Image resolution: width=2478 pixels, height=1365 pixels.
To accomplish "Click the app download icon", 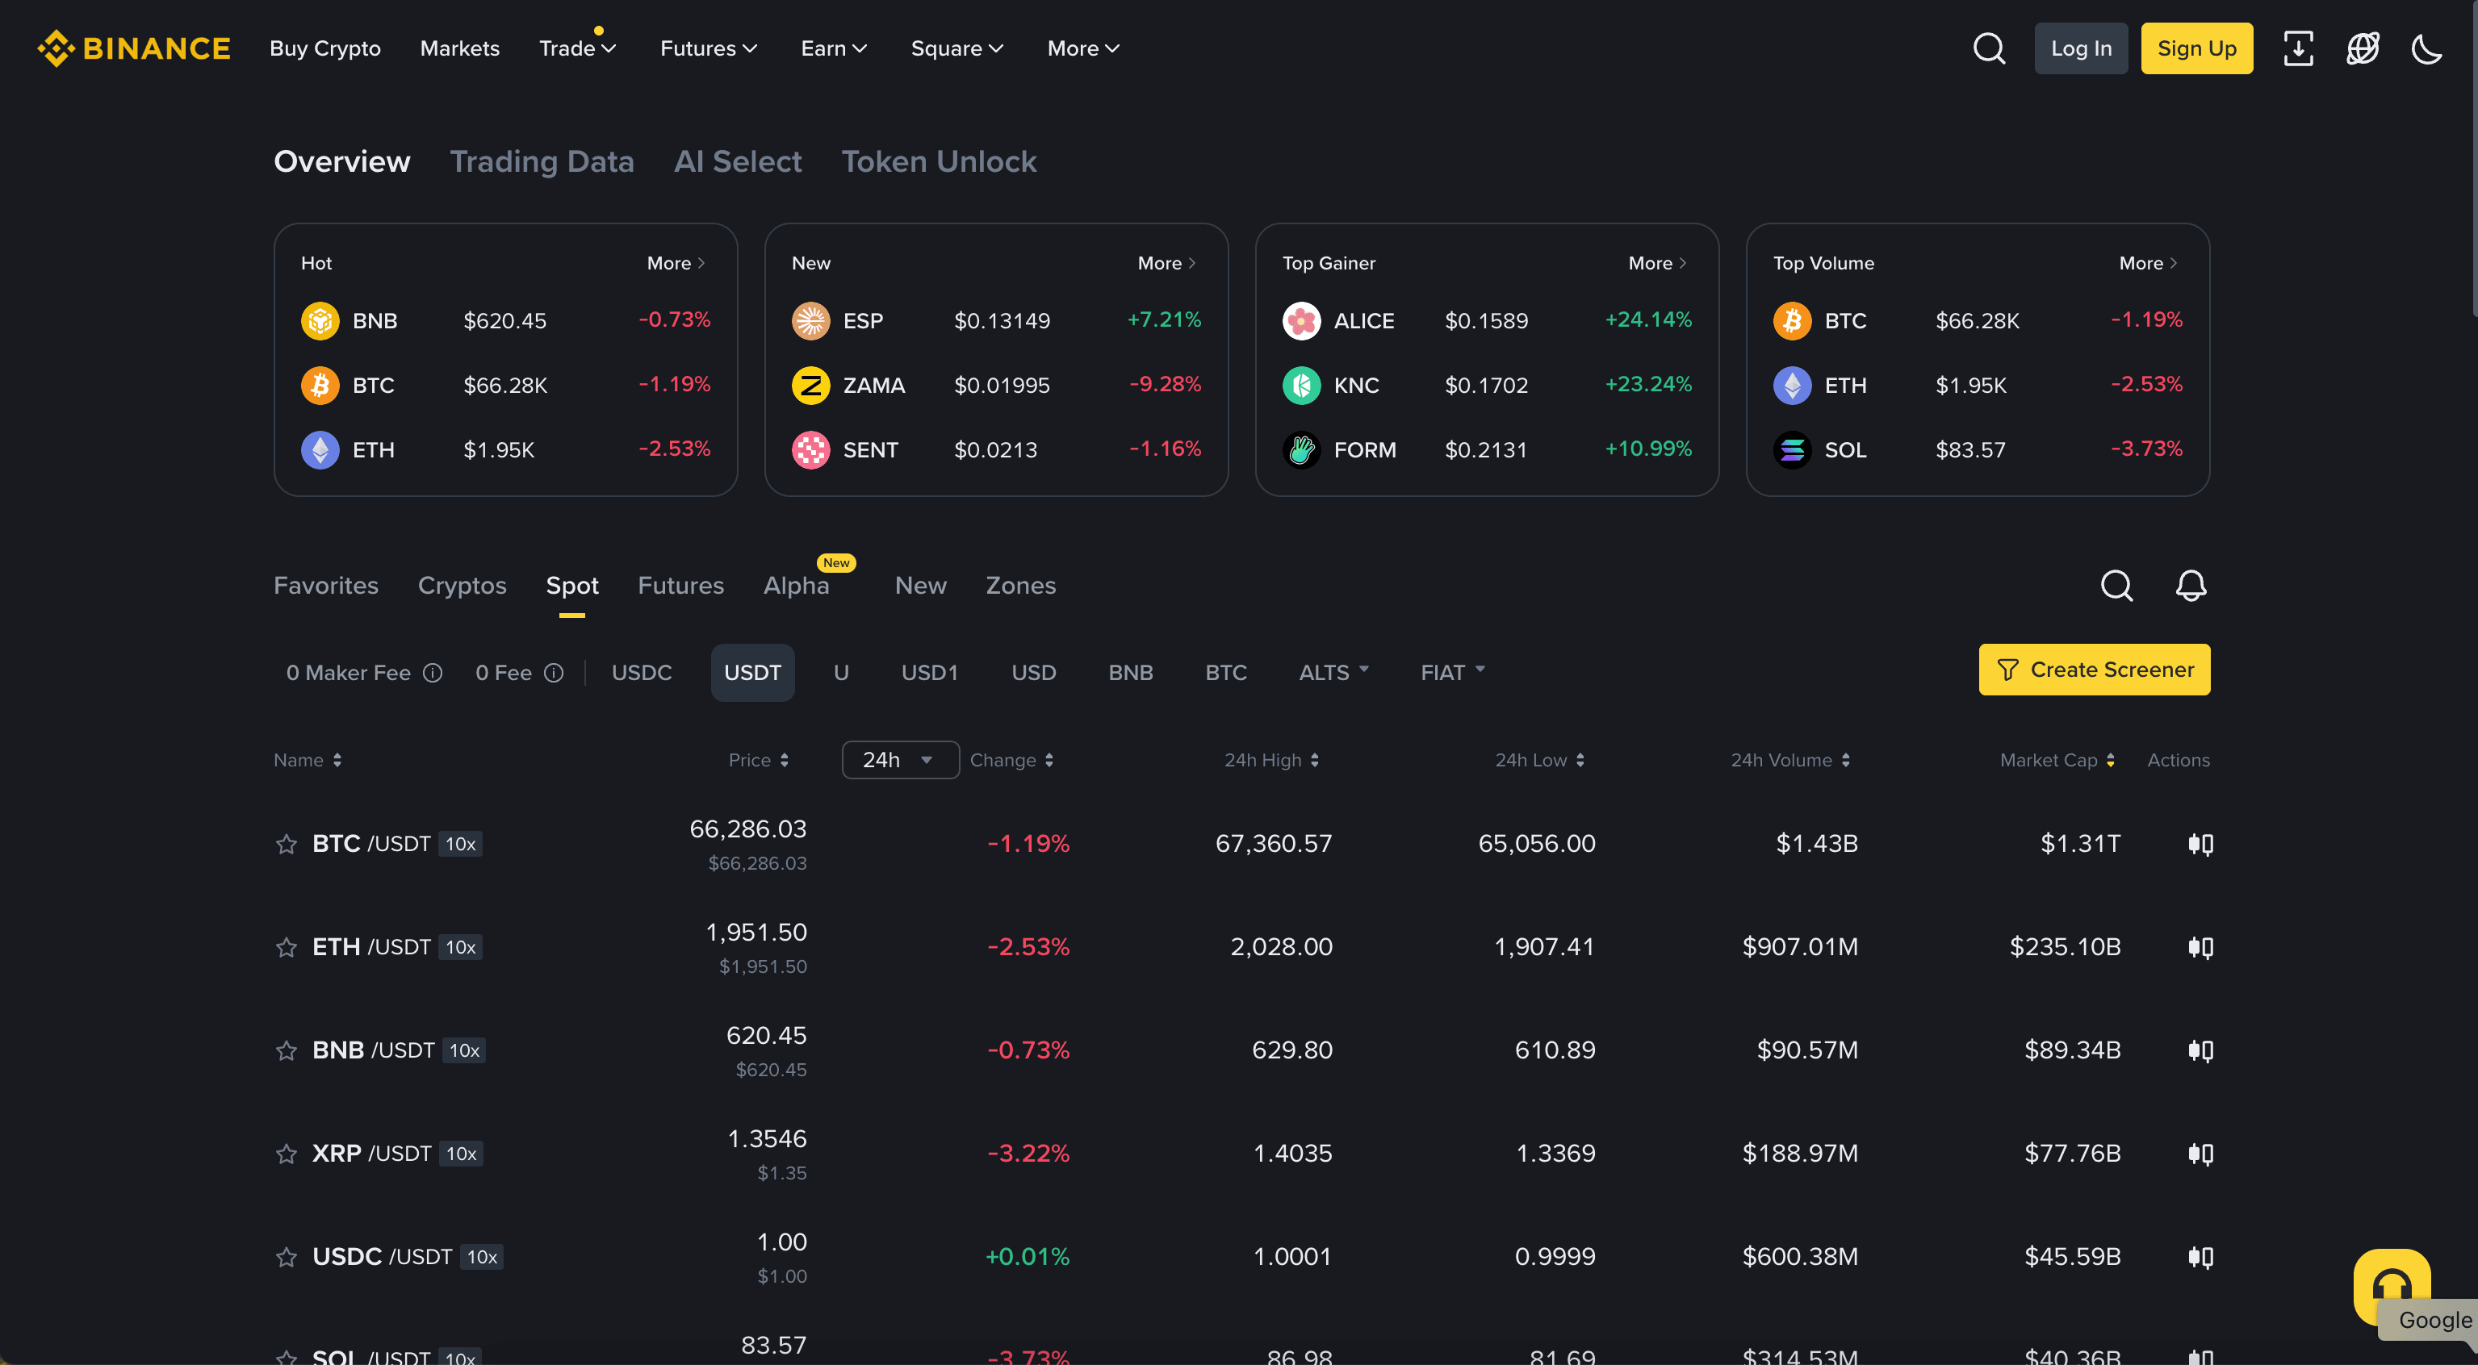I will pyautogui.click(x=2299, y=47).
